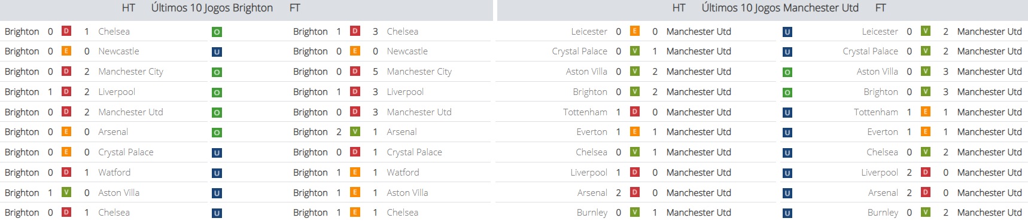Click blue U icon beside Brighton–Newcastle HT row

(x=217, y=52)
